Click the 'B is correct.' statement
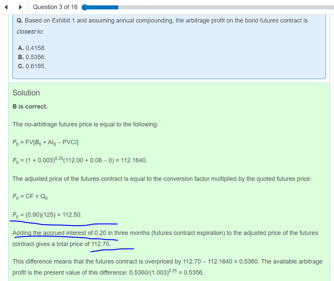 [x=30, y=107]
